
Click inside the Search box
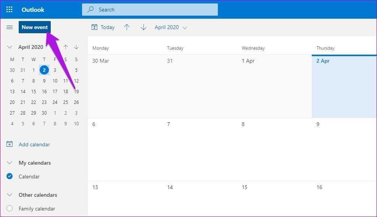pos(153,10)
